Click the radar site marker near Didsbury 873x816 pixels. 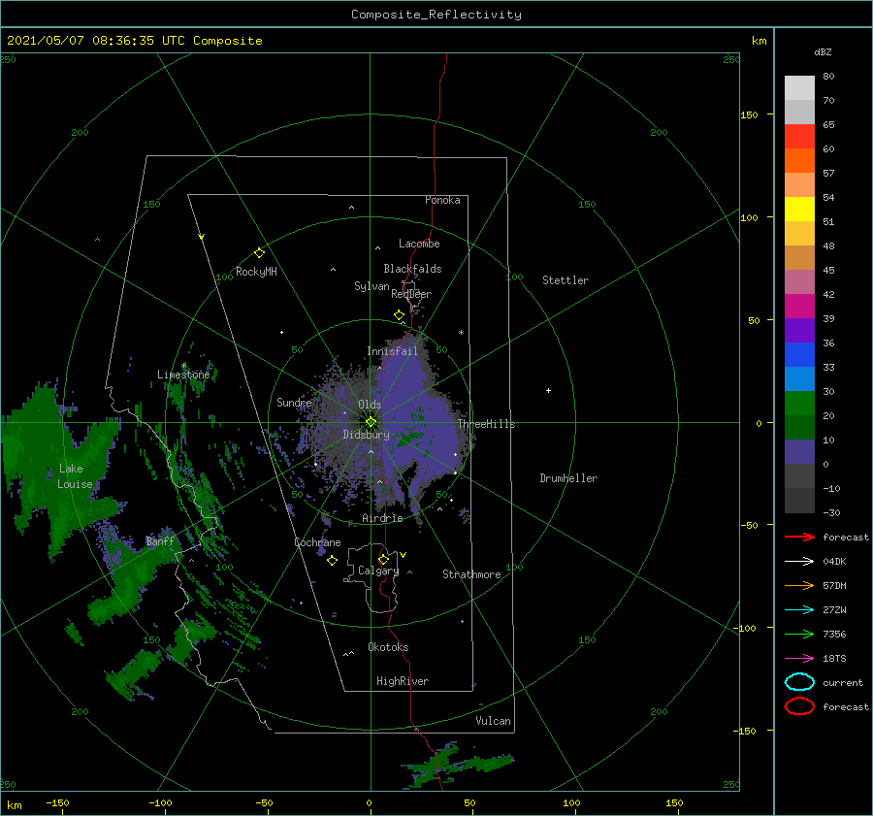coord(371,422)
